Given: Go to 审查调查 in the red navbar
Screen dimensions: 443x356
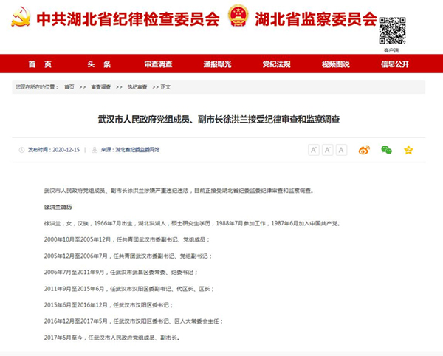Looking at the screenshot, I should [x=158, y=64].
